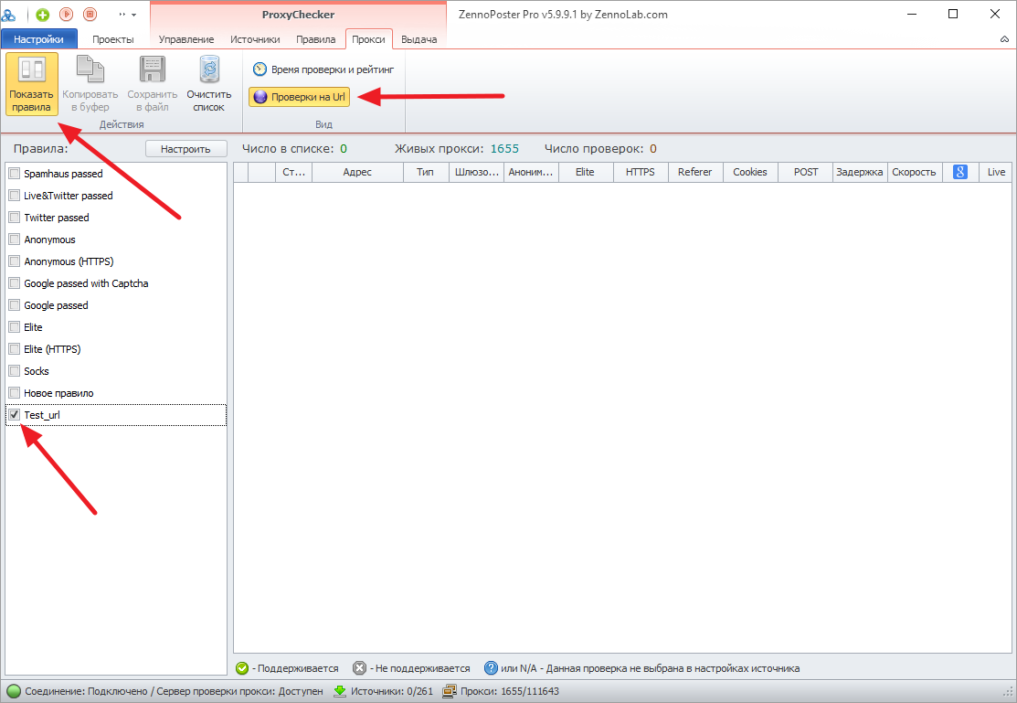Click the orange stop button in title bar

pos(90,15)
